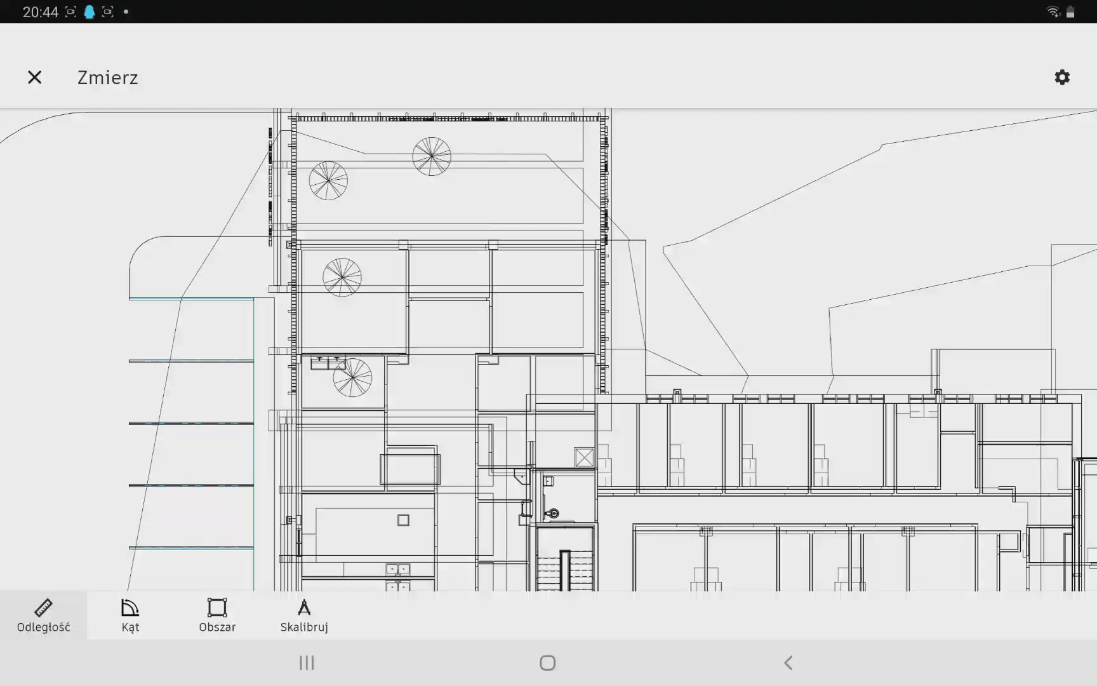The width and height of the screenshot is (1097, 686).
Task: Select the Obszar area measurement tool
Action: 217,615
